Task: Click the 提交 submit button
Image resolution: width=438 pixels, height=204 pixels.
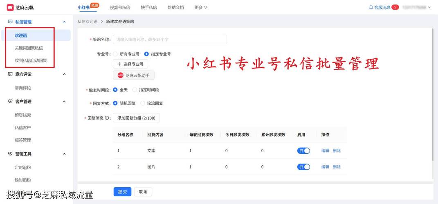Action: click(x=122, y=192)
